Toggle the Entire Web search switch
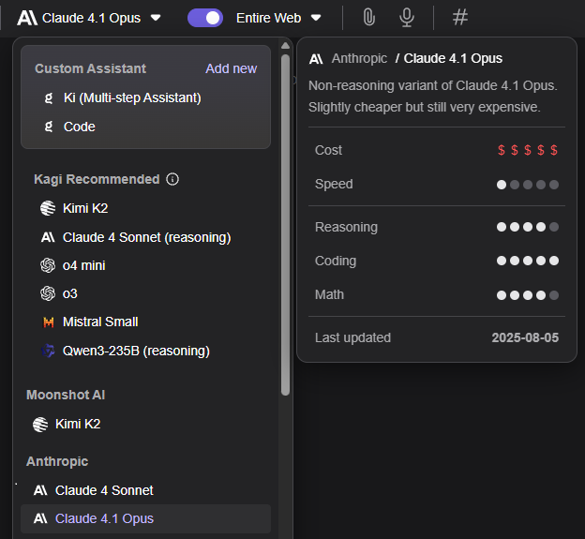This screenshot has height=539, width=585. tap(205, 17)
